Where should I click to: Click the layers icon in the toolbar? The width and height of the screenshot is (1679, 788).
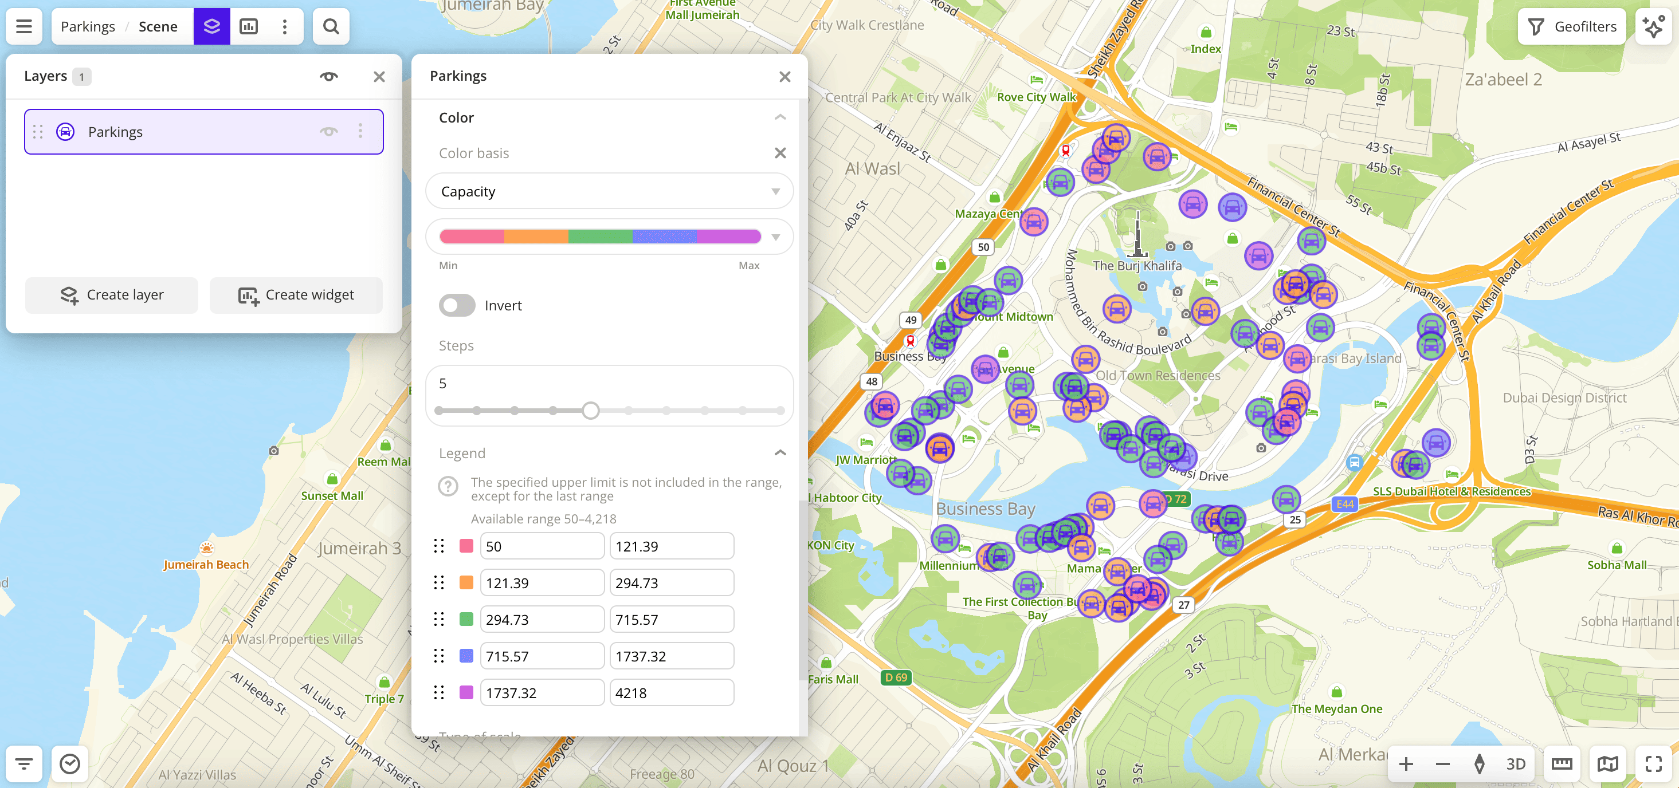point(212,27)
